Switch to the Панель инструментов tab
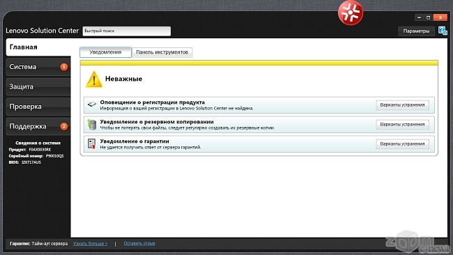This screenshot has width=453, height=255. [x=162, y=52]
